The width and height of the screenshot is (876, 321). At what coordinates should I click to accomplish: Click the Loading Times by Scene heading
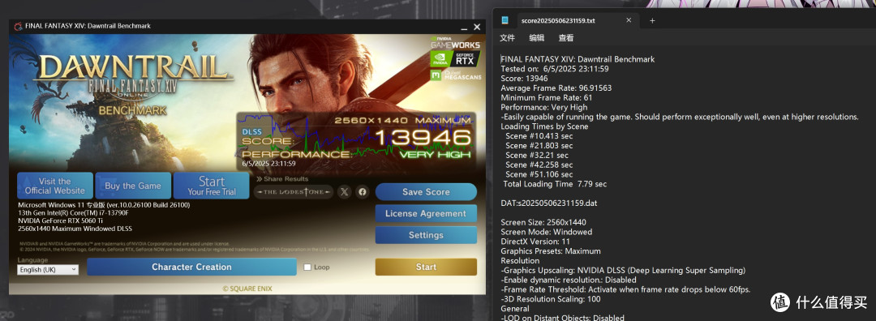point(544,126)
